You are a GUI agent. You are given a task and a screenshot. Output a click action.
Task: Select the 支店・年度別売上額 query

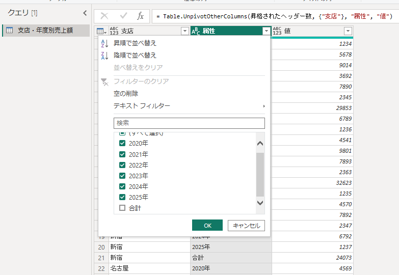coord(46,30)
